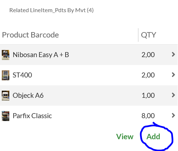Screen dimensions: 178x151
Task: Expand Parfix Classic row with its chevron
Action: tap(173, 116)
